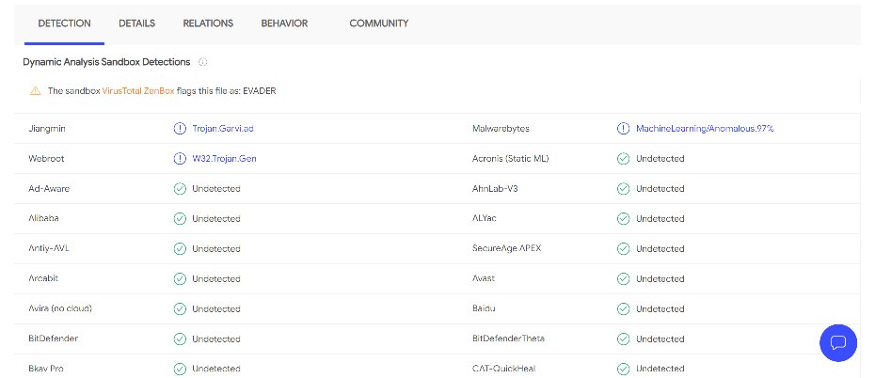875x378 pixels.
Task: Select the Avira (no cloud) engine name
Action: tap(60, 308)
